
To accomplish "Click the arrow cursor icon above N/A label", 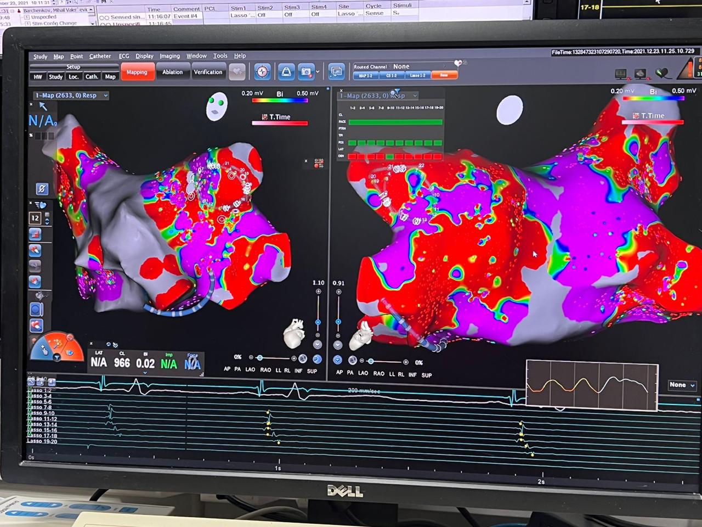I will pos(43,107).
